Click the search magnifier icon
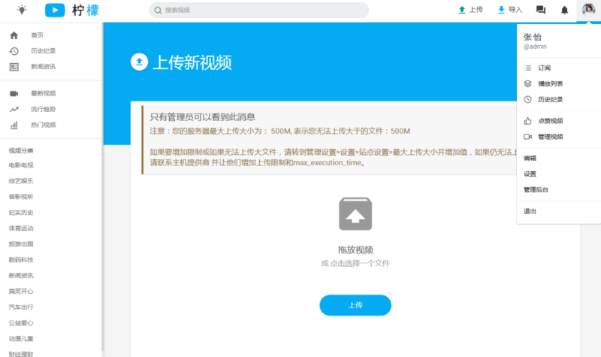The height and width of the screenshot is (357, 601). click(x=158, y=11)
